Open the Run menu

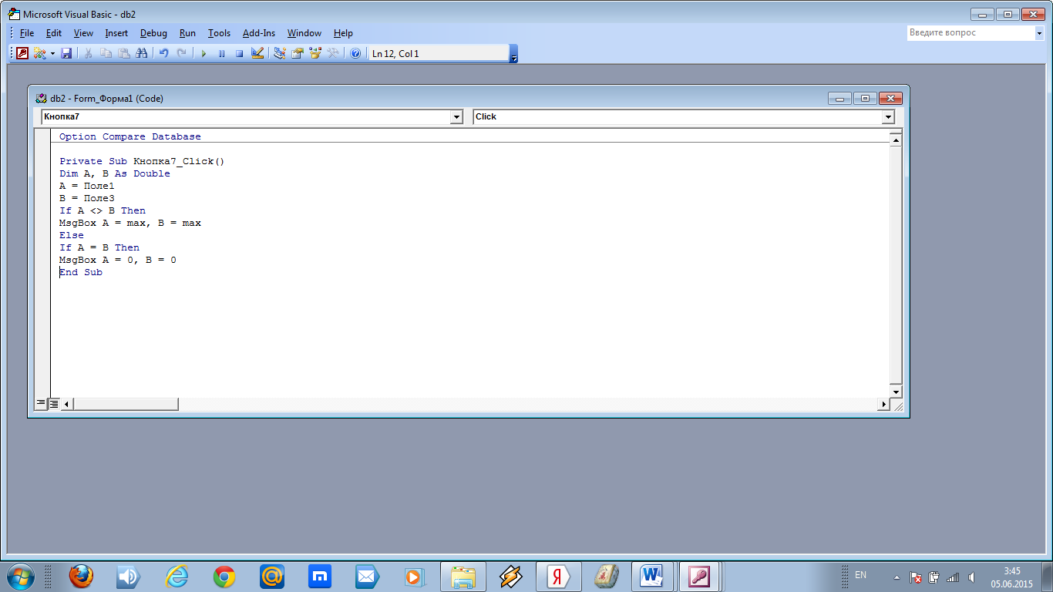pyautogui.click(x=187, y=33)
